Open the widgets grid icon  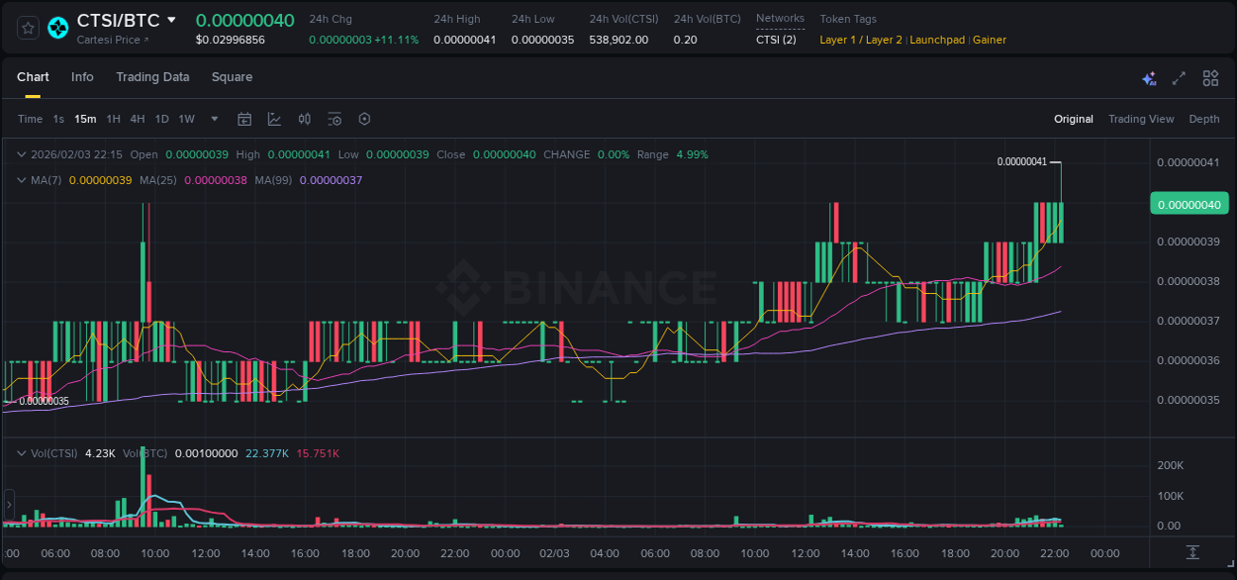tap(1210, 77)
